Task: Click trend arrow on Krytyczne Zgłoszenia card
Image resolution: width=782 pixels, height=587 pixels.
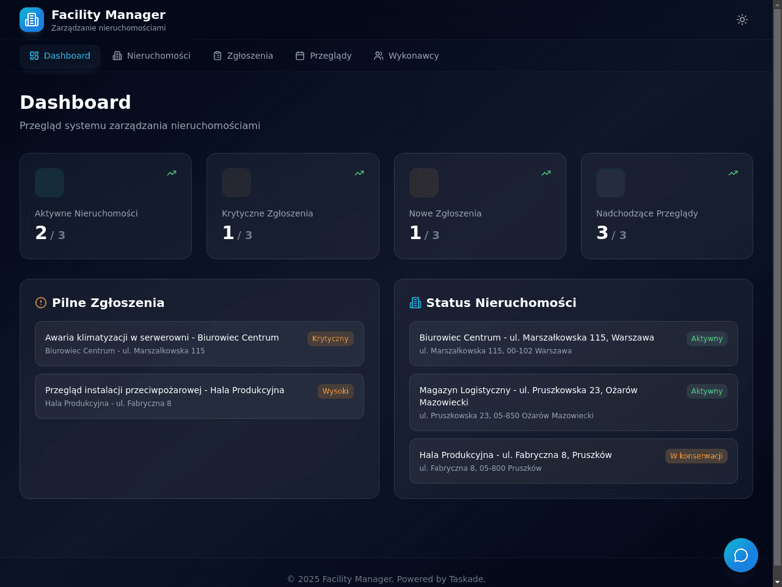Action: [x=359, y=173]
